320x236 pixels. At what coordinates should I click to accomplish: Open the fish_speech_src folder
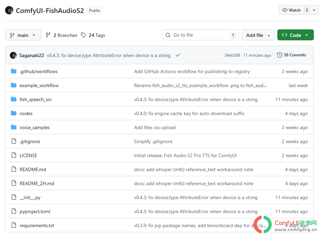pyautogui.click(x=36, y=100)
